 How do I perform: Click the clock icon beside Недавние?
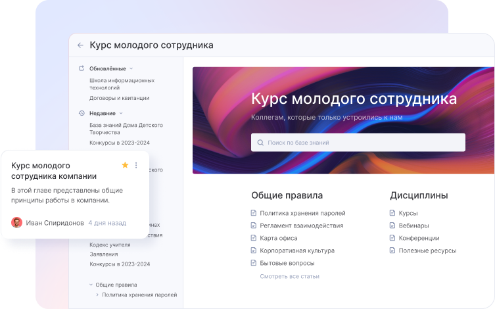click(82, 113)
